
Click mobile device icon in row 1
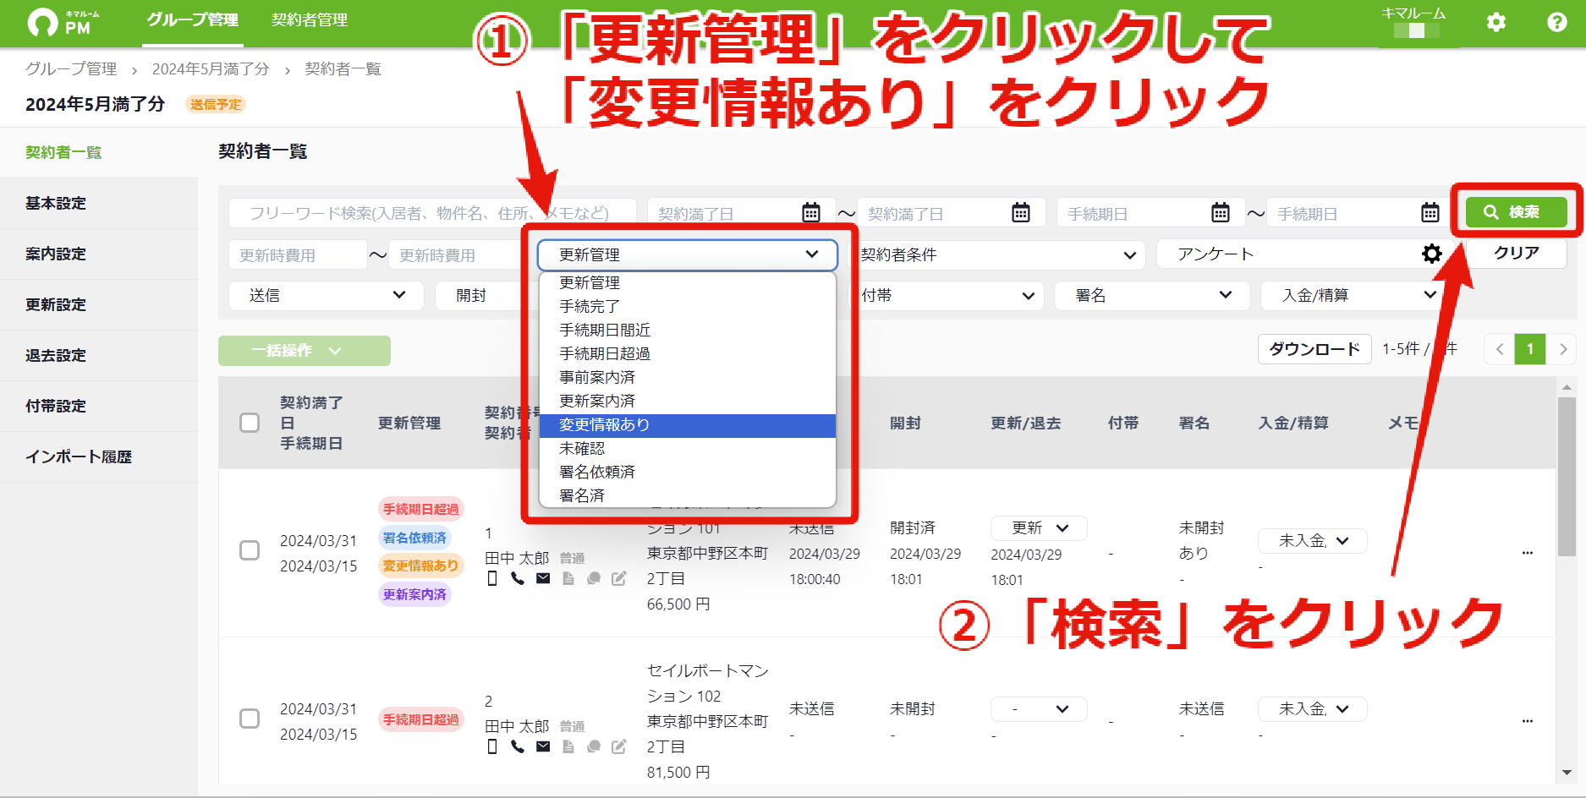point(492,579)
